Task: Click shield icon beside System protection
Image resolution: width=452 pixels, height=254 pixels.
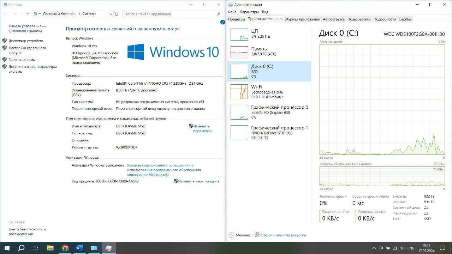Action: click(x=5, y=60)
